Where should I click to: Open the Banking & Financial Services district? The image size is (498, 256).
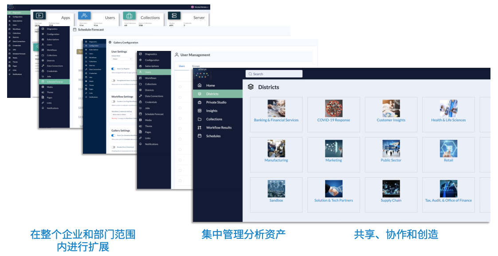pyautogui.click(x=276, y=115)
